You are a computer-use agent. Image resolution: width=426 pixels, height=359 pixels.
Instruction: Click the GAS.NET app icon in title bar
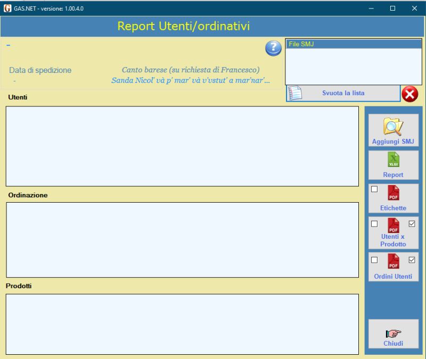coord(7,9)
